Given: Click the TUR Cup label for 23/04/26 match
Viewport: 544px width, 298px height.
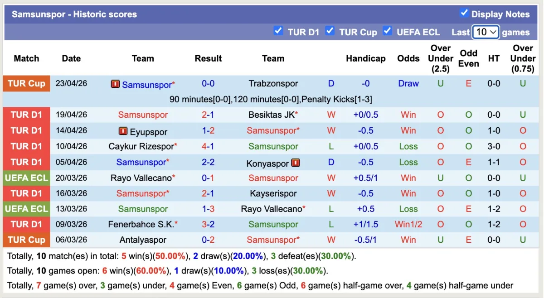Looking at the screenshot, I should pos(26,84).
